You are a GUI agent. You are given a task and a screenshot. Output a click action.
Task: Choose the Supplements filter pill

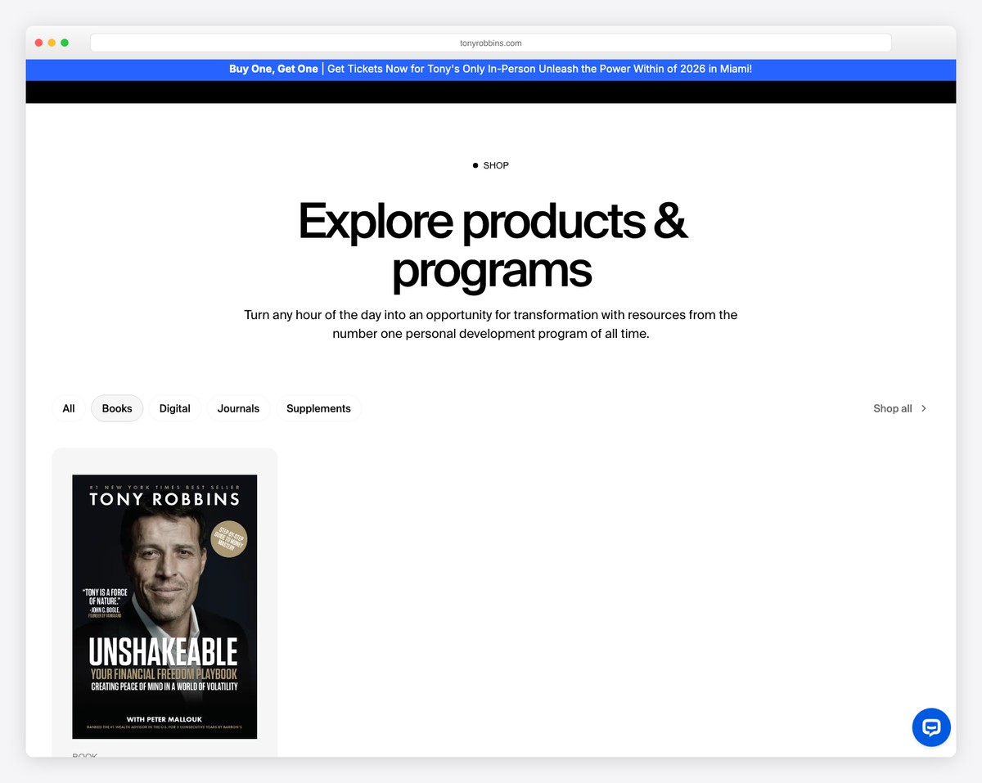318,408
